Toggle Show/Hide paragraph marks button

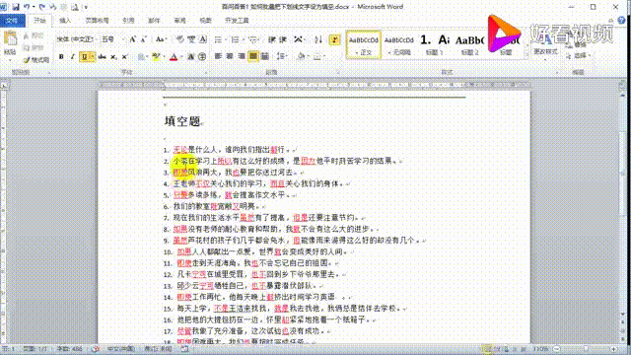(x=335, y=39)
